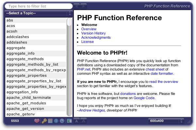Select aggregate_properties in the list

[x=36, y=75]
